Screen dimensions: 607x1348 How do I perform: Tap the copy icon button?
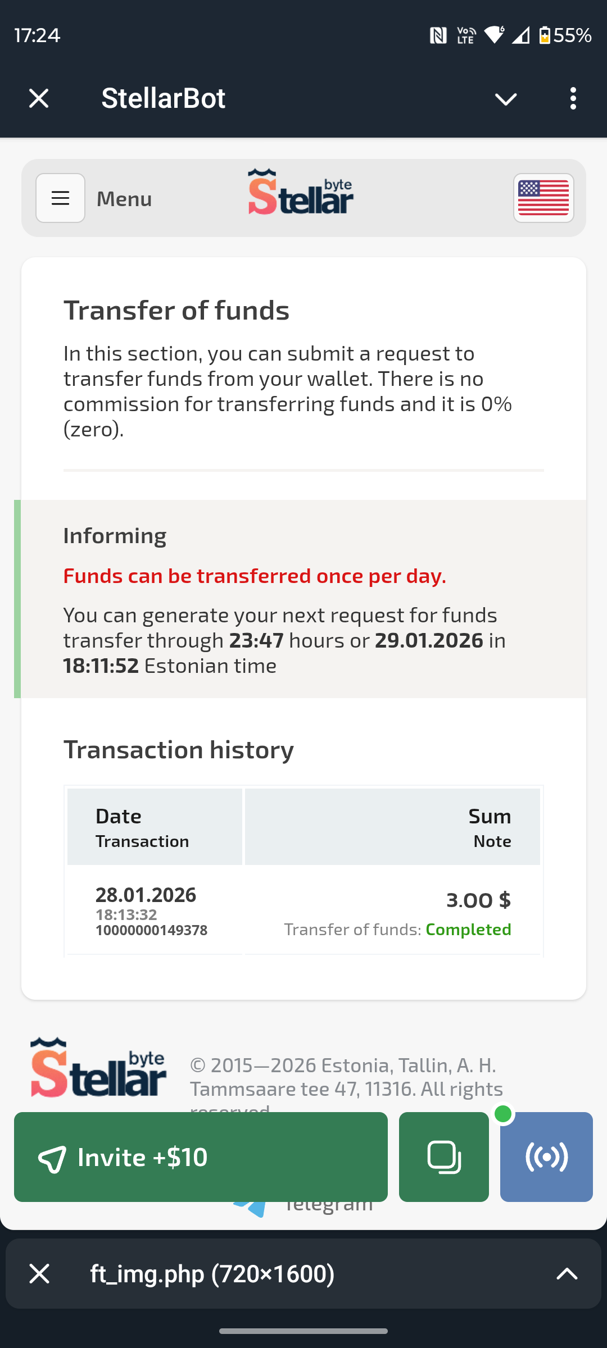tap(444, 1157)
